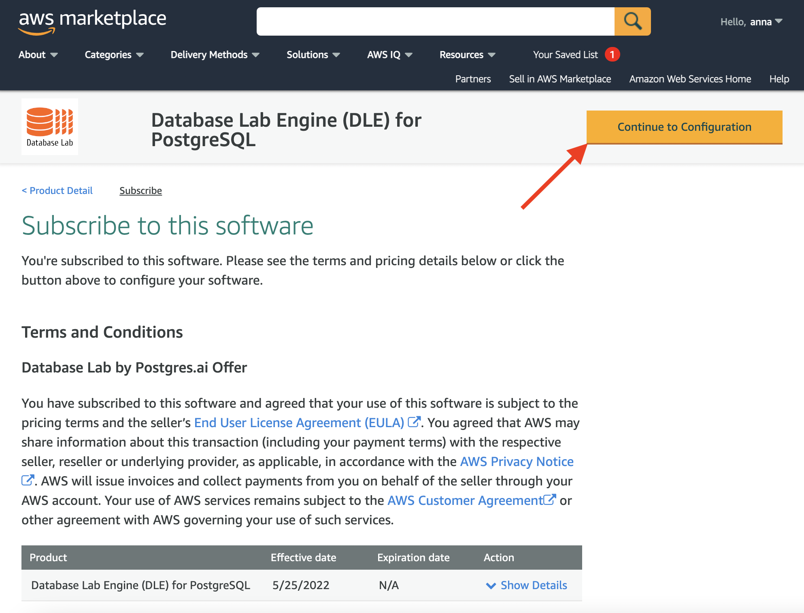Click external link icon before 'AWS will issue'
Screen dimensions: 804x613
[28, 480]
